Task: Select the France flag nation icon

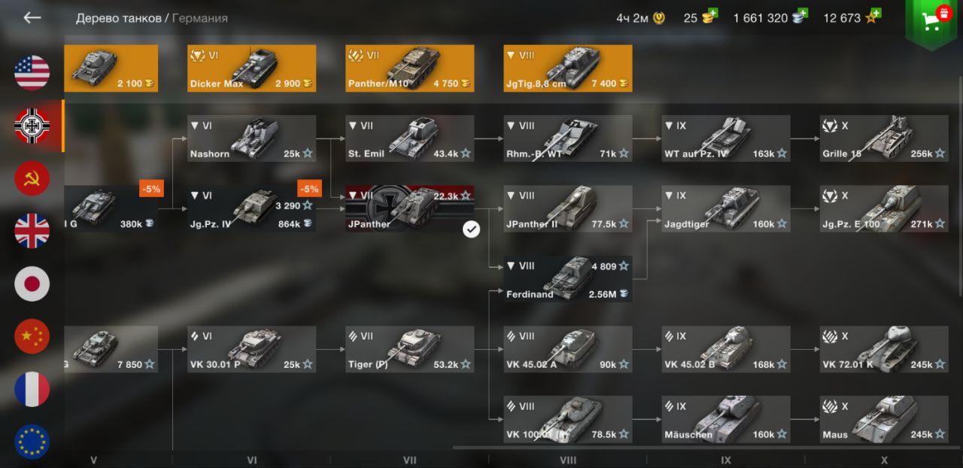Action: click(x=32, y=389)
